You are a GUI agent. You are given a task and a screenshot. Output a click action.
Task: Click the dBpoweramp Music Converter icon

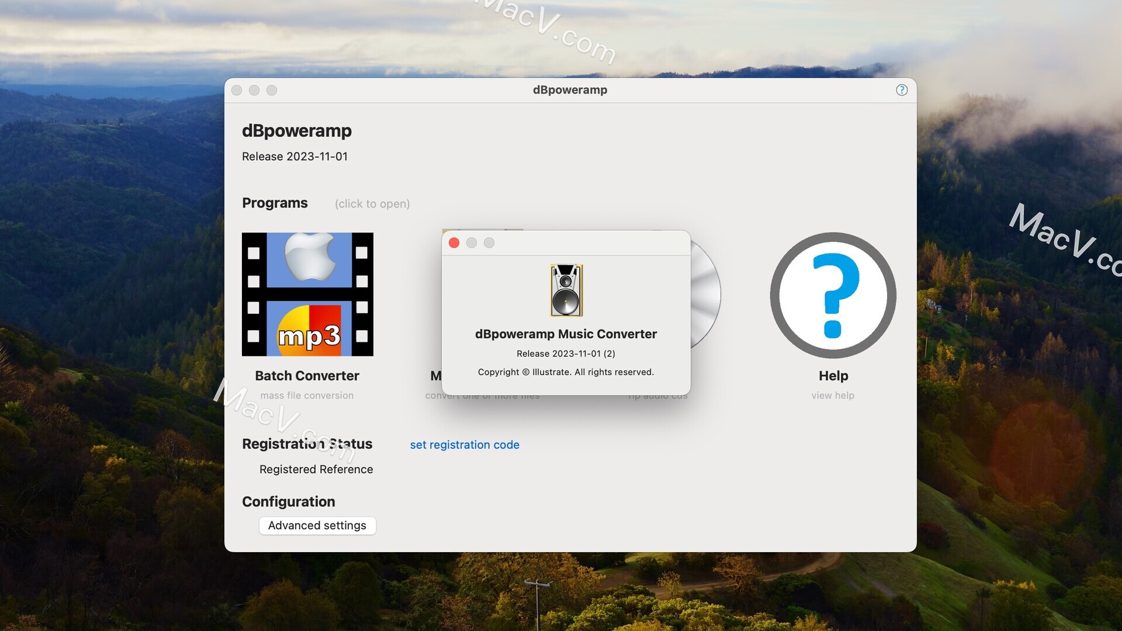[566, 290]
